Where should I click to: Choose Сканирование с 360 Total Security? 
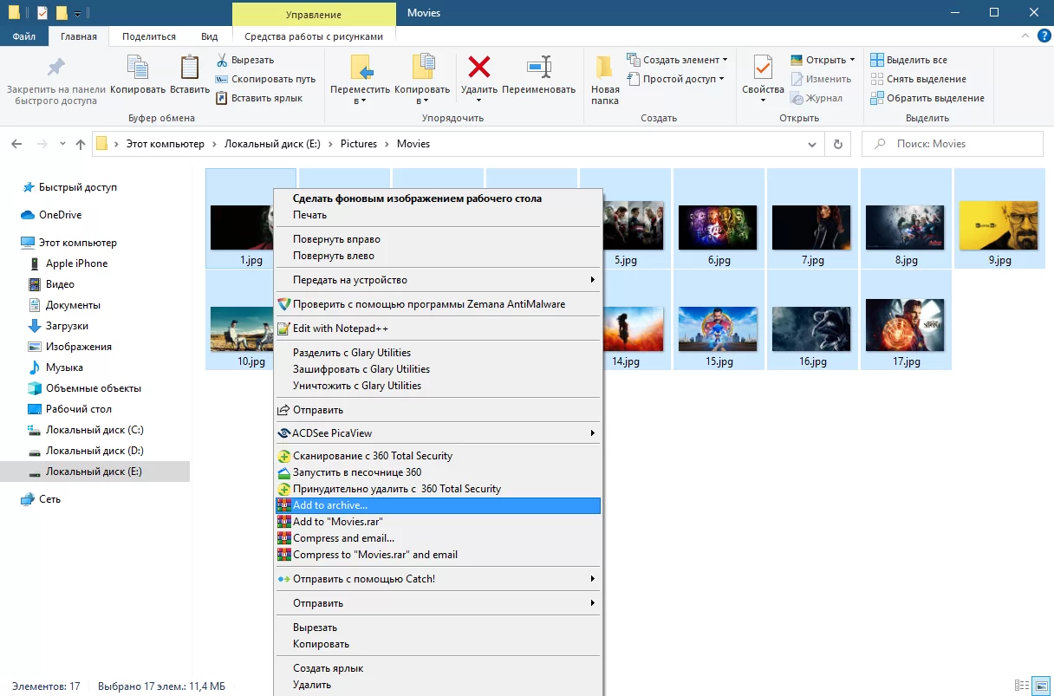(437, 456)
